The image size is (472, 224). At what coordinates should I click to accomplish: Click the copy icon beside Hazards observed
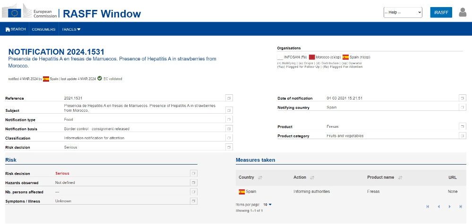[x=193, y=183]
